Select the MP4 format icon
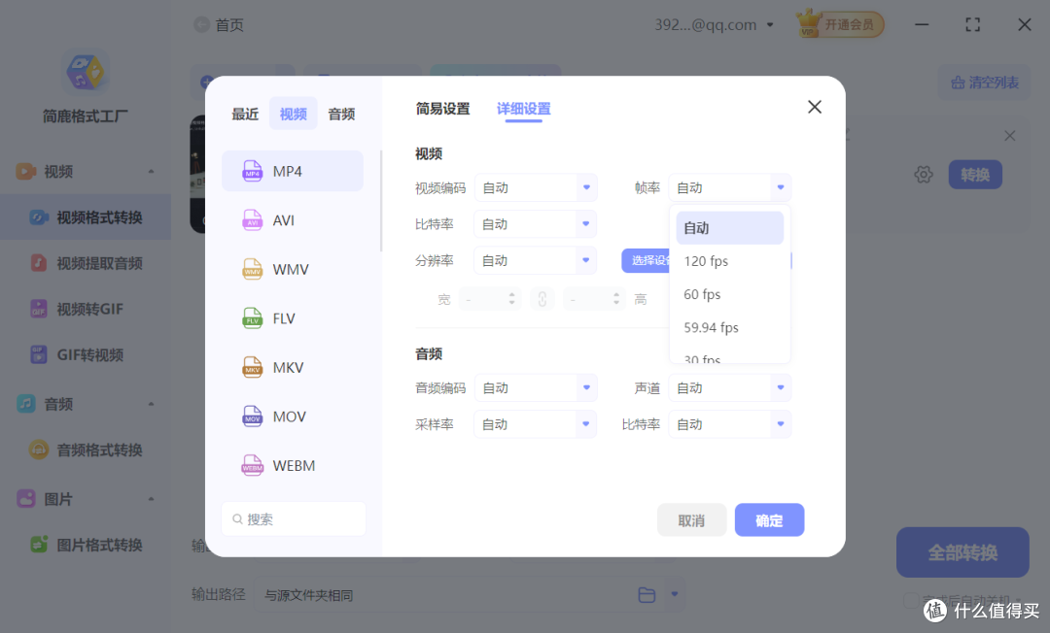This screenshot has width=1050, height=633. click(x=253, y=171)
